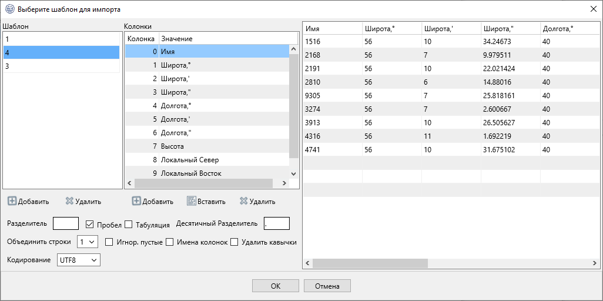Click Колонка header in columns table
Image resolution: width=603 pixels, height=301 pixels.
coord(142,39)
